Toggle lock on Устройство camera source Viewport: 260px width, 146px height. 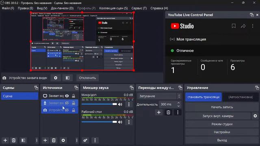(x=74, y=110)
